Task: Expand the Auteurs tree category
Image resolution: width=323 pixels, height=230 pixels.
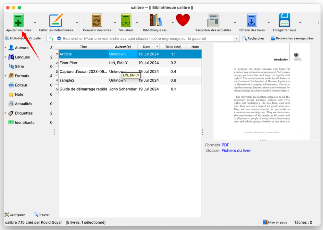Action: click(x=5, y=48)
